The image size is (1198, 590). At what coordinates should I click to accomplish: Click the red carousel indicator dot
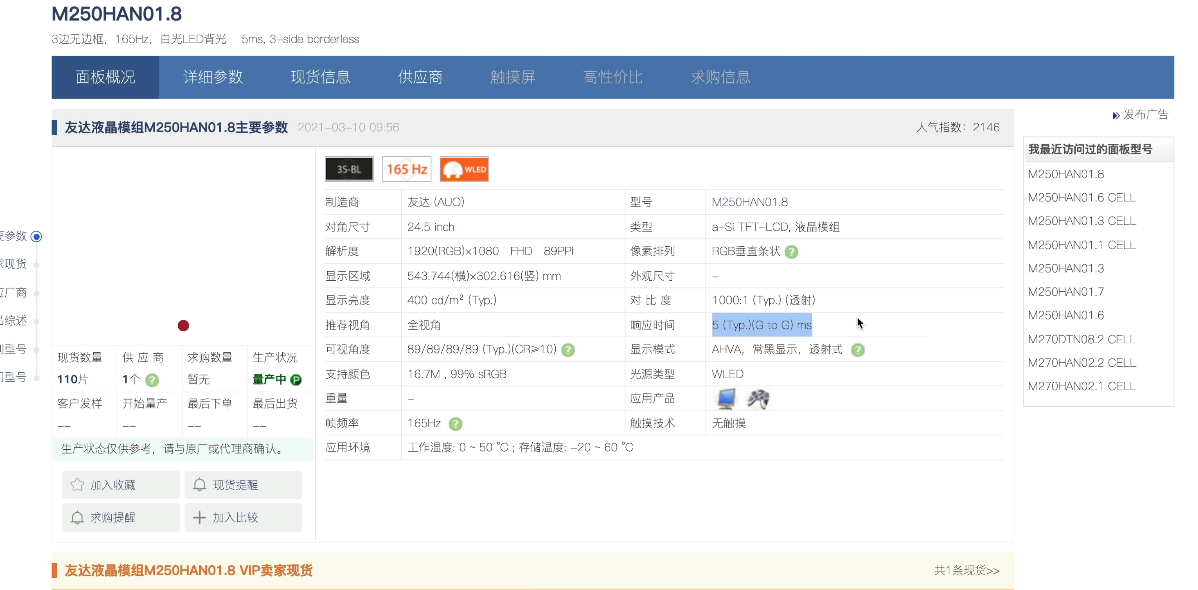tap(183, 326)
